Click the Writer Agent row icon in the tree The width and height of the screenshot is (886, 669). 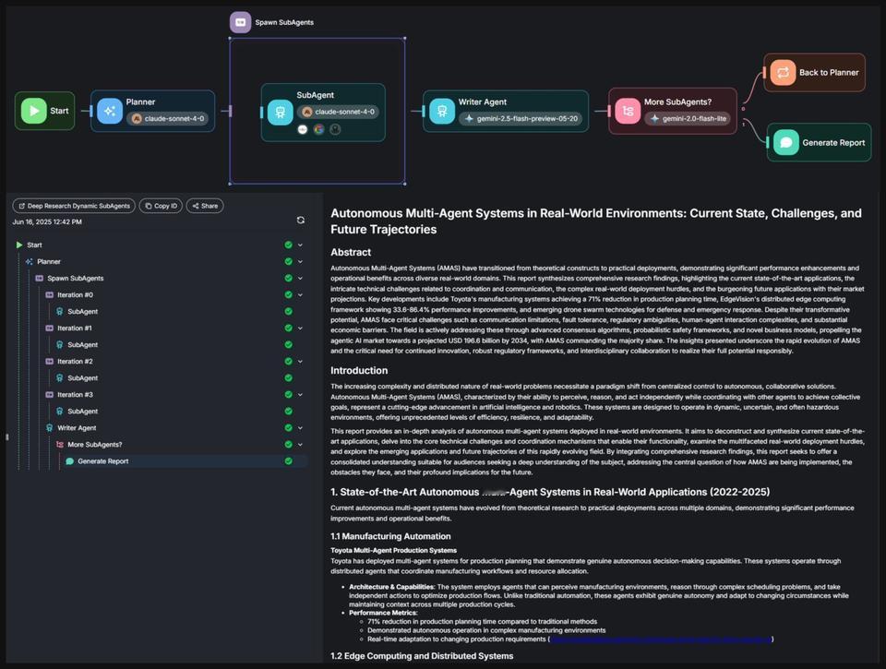point(49,428)
